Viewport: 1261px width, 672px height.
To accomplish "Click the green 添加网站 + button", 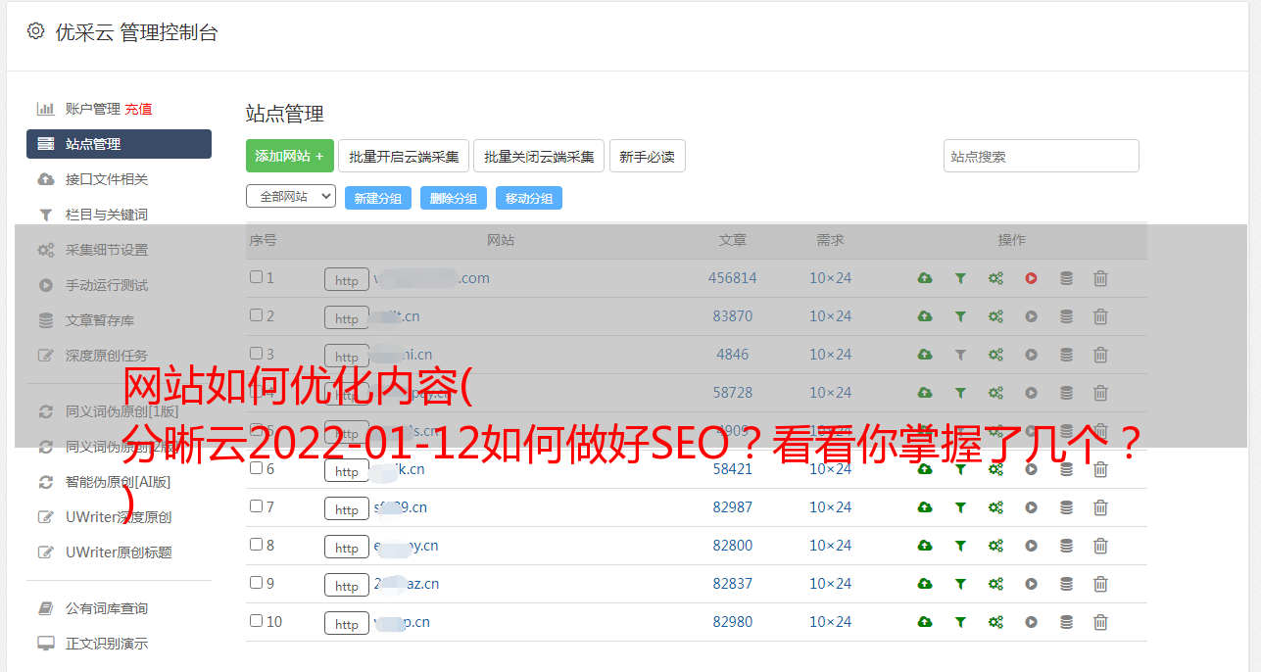I will point(290,156).
